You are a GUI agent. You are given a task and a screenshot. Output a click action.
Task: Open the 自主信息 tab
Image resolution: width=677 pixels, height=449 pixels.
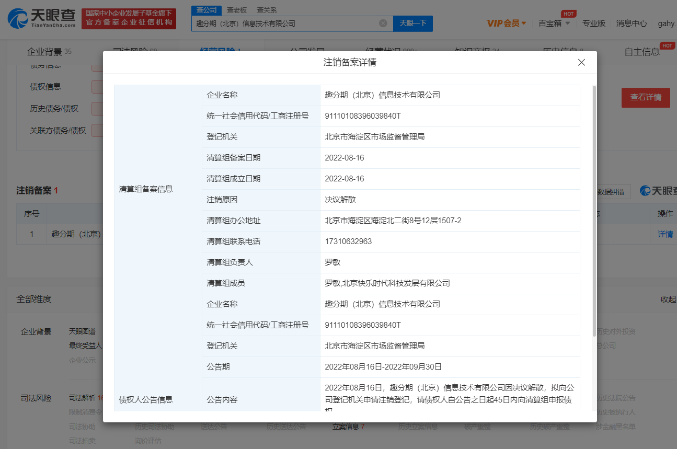pyautogui.click(x=642, y=52)
